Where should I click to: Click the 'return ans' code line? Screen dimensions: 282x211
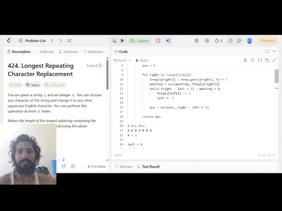152,117
